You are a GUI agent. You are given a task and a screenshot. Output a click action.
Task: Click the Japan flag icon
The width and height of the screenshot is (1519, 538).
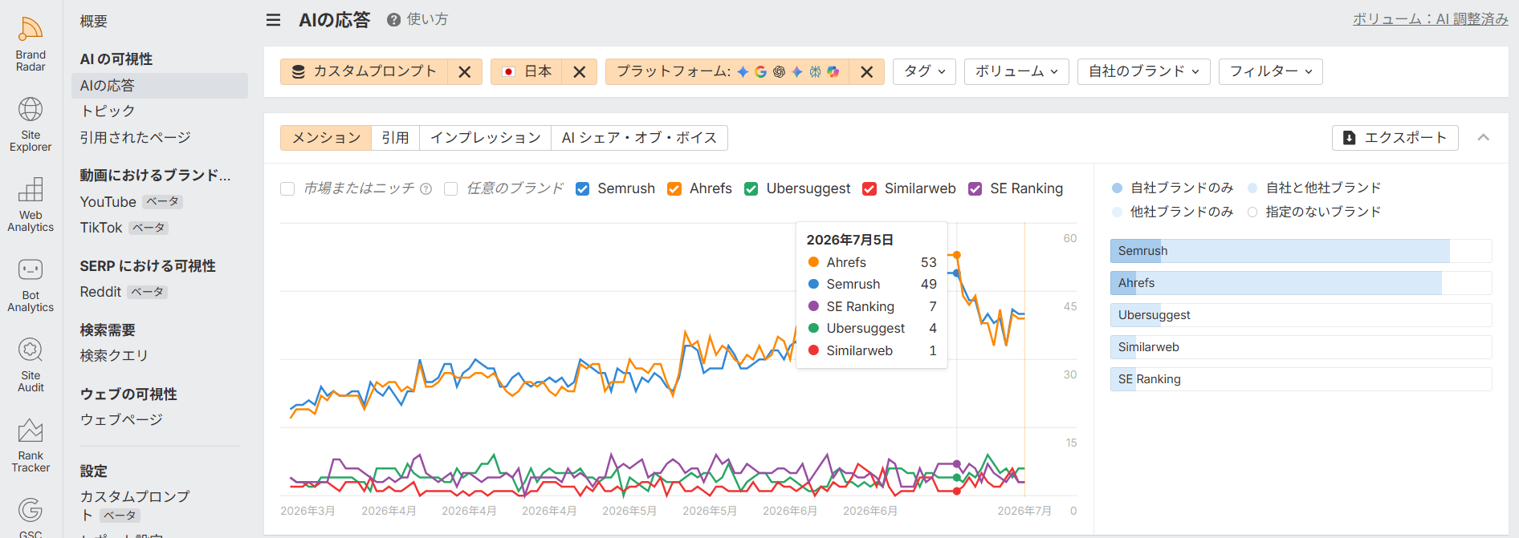tap(508, 71)
